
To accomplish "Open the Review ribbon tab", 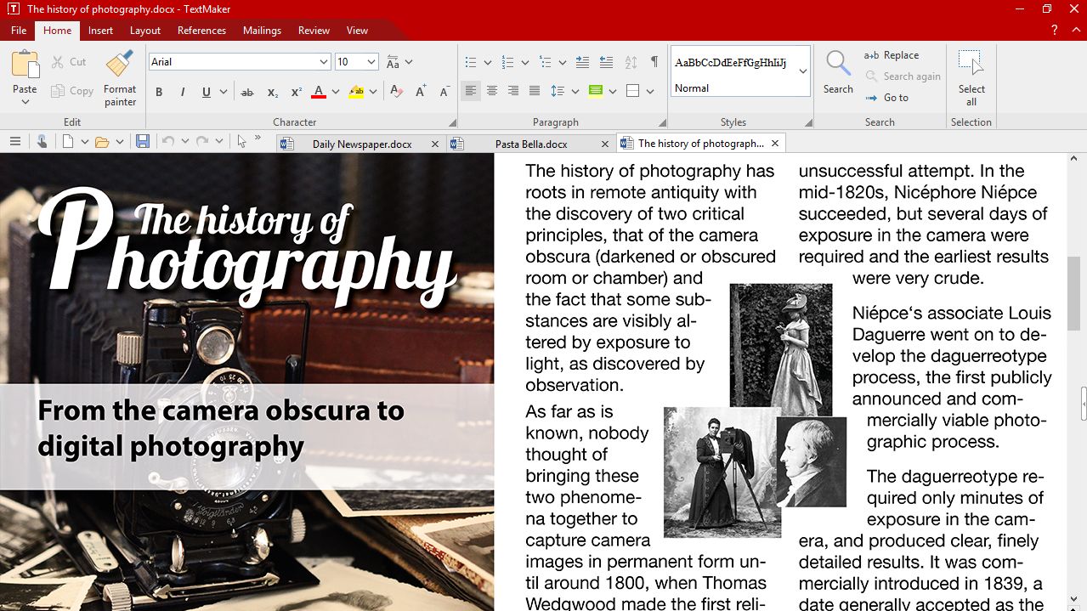I will coord(314,30).
